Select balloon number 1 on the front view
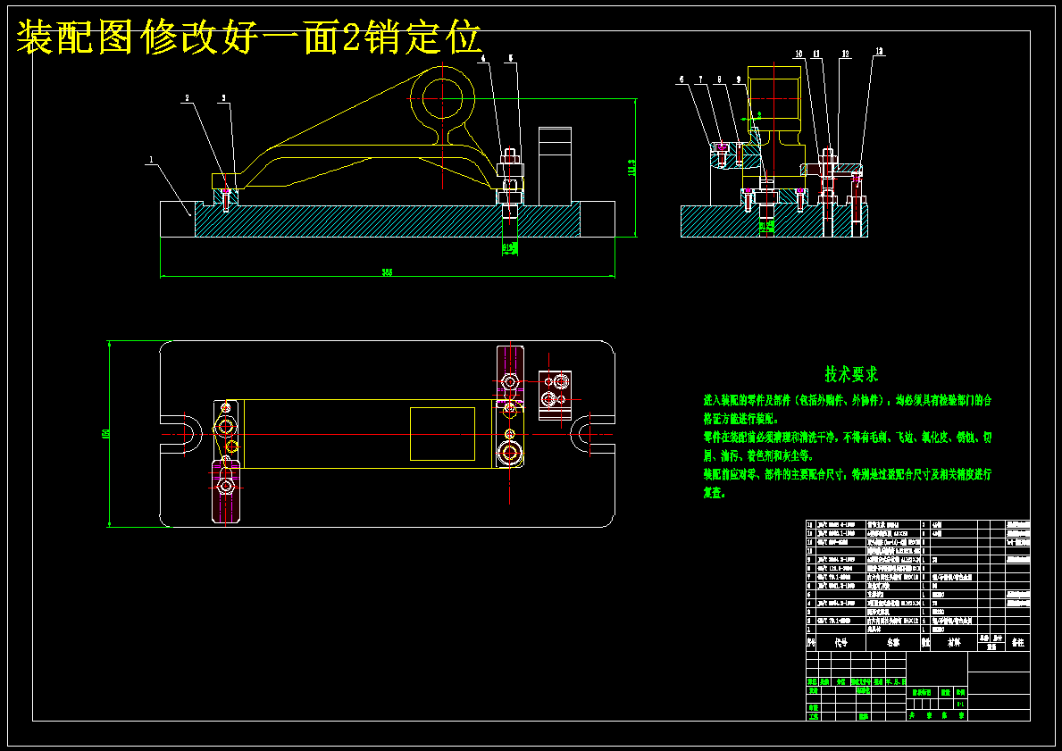Viewport: 1062px width, 751px height. pos(151,160)
